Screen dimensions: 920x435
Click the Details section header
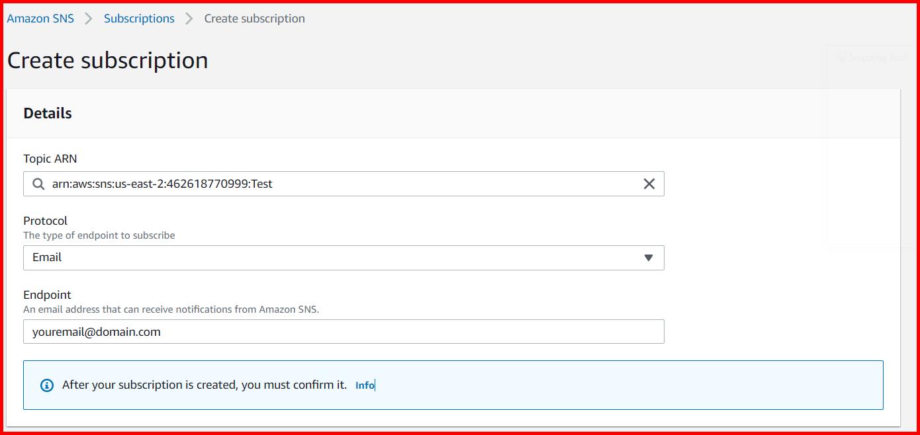tap(47, 113)
